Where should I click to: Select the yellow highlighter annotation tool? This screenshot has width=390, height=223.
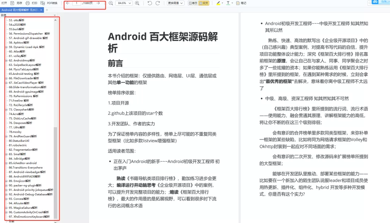pos(219,4)
